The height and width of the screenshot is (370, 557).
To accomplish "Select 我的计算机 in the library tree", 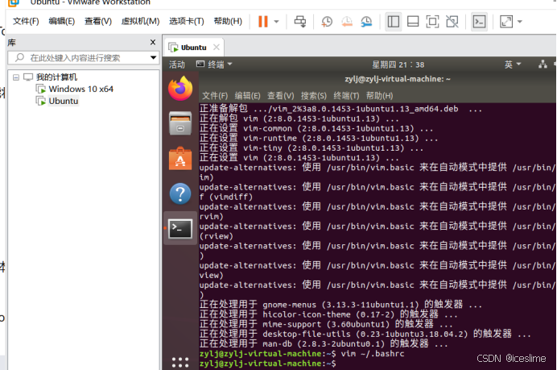I will click(56, 77).
